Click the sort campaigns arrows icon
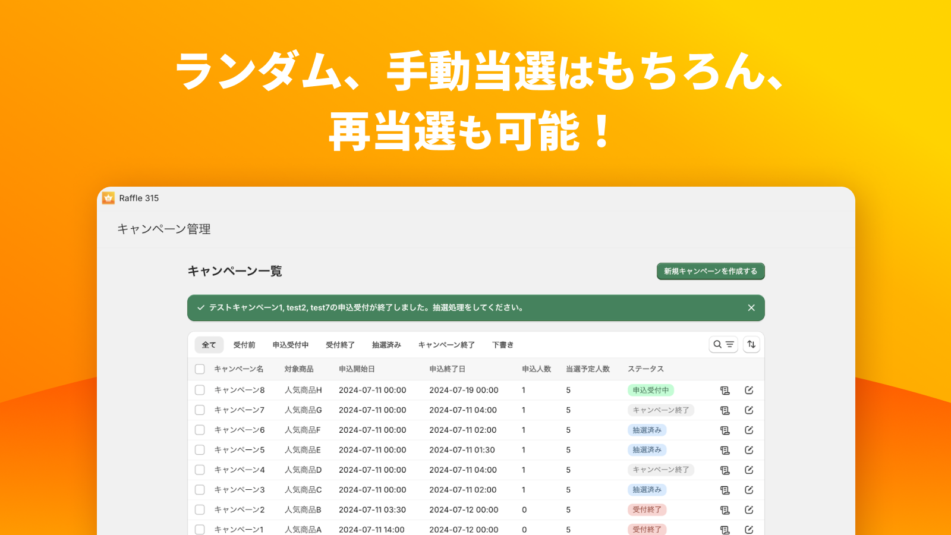Screen dimensions: 951x535 click(751, 344)
